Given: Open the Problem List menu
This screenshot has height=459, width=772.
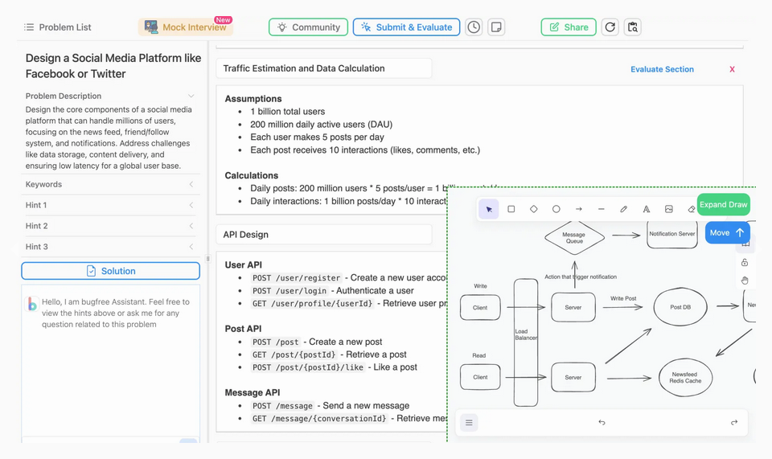Looking at the screenshot, I should (x=58, y=27).
